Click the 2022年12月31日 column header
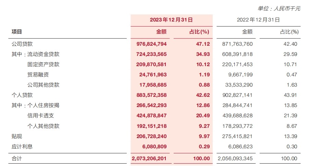Screen dimensions: 310x166 (258, 20)
